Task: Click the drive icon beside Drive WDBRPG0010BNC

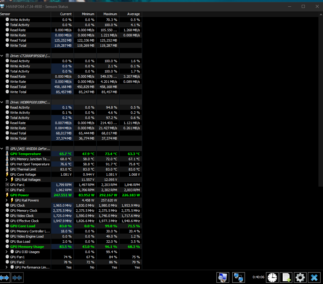Action: (7, 102)
